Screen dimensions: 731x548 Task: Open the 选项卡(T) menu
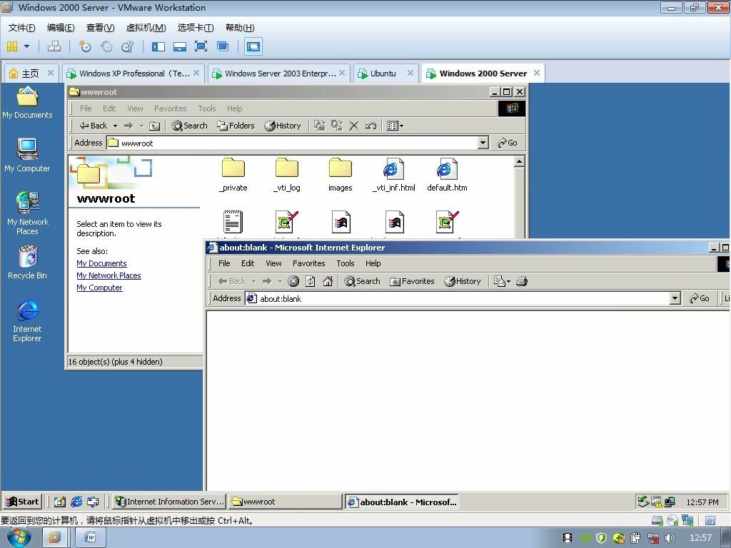click(196, 28)
